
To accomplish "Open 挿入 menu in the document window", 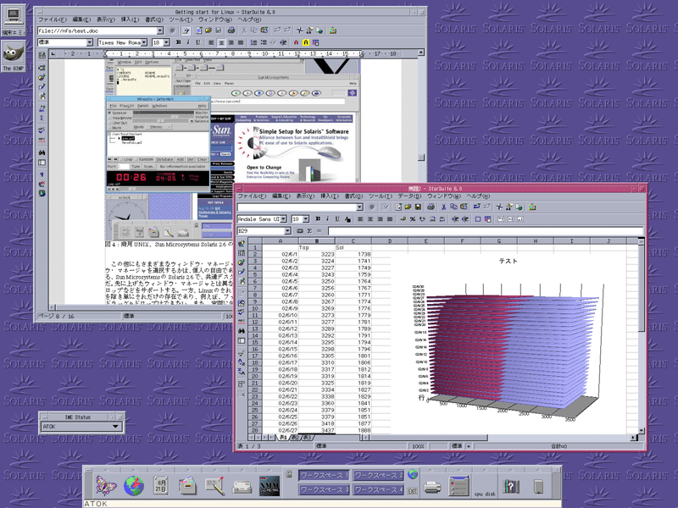I will (130, 19).
